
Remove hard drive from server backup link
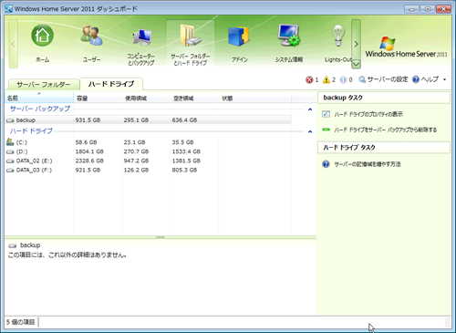tap(386, 130)
